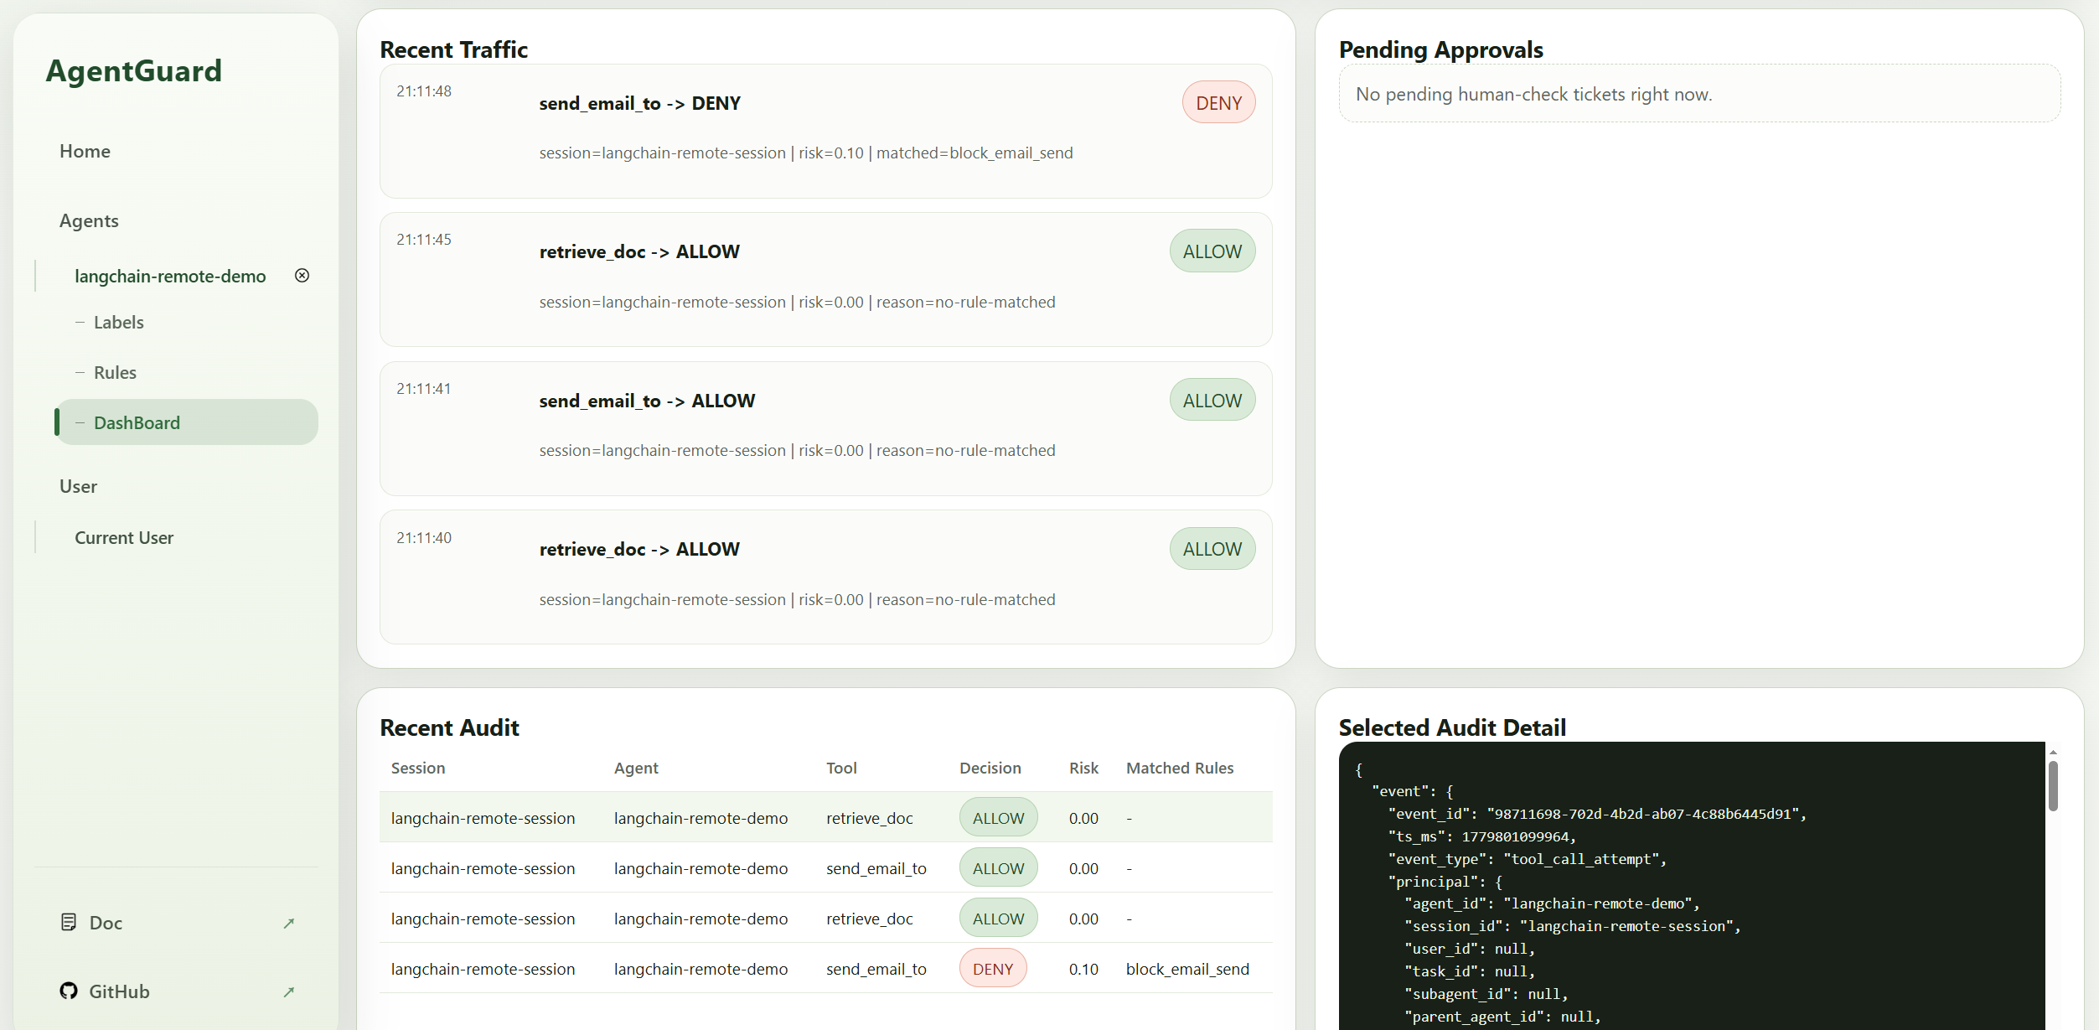This screenshot has width=2099, height=1030.
Task: Click the Recent Audit heading
Action: click(449, 727)
